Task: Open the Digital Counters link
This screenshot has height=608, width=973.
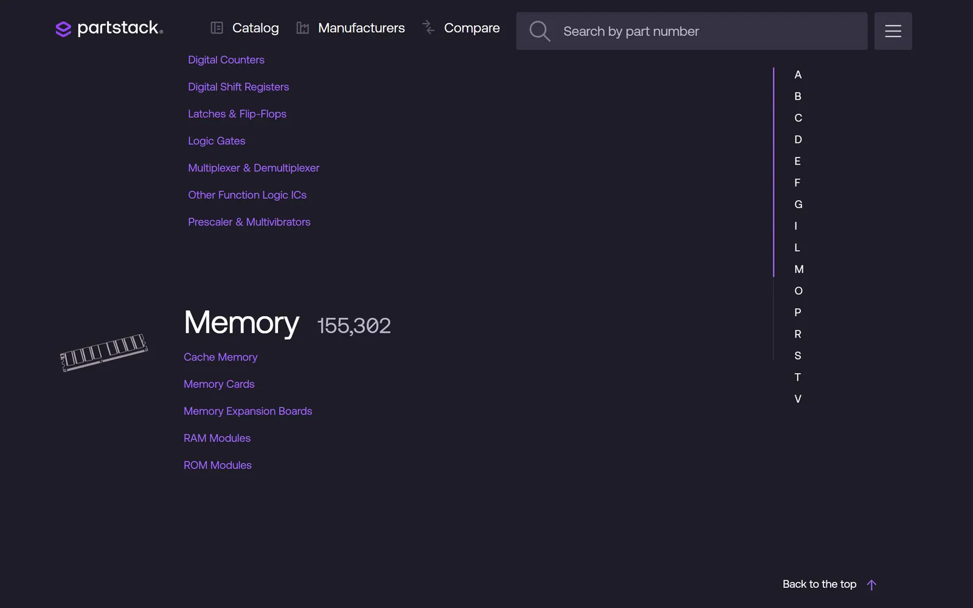Action: pyautogui.click(x=226, y=60)
